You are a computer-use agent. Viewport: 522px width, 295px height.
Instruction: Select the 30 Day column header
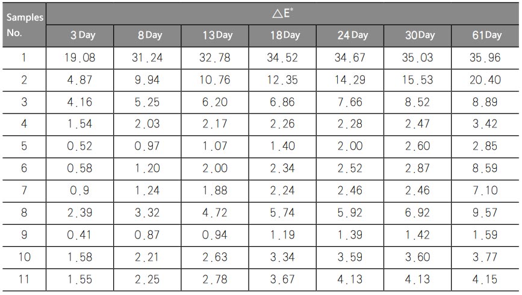(420, 35)
